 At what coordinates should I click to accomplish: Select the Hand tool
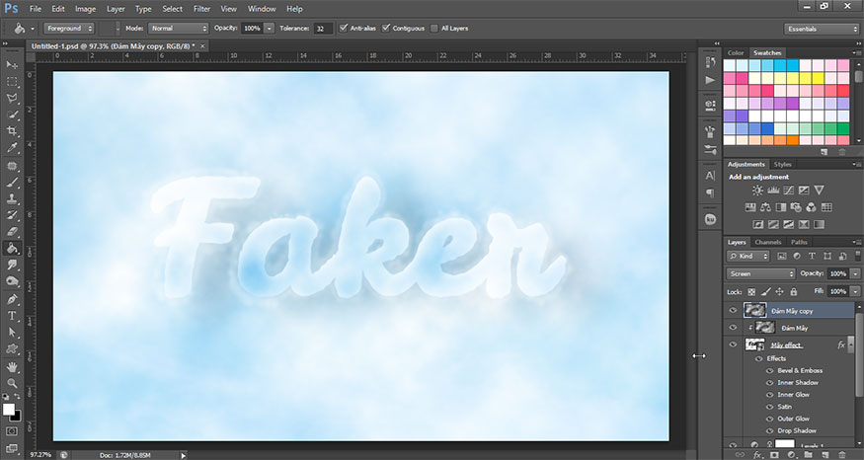pyautogui.click(x=12, y=367)
